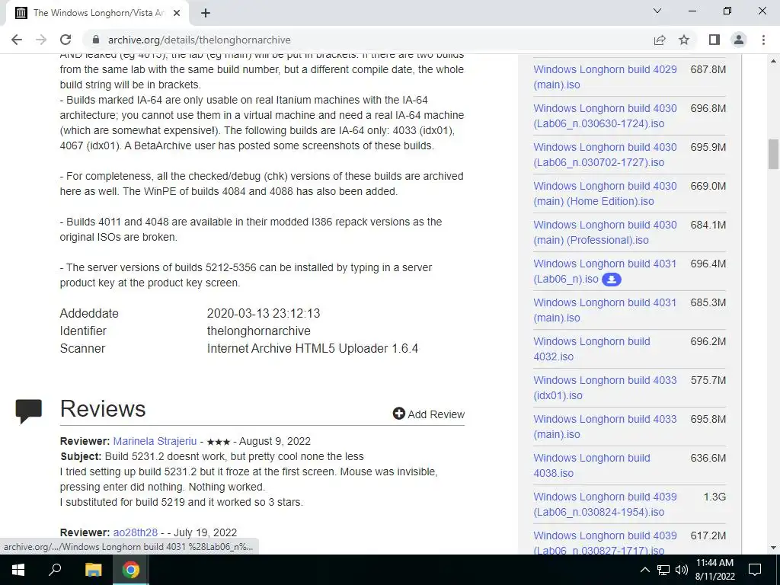Click the Add Review plus icon
This screenshot has width=780, height=585.
(x=398, y=414)
